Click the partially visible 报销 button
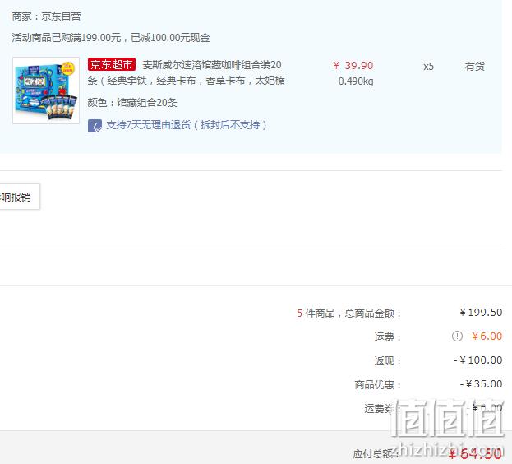512x464 pixels. point(18,197)
